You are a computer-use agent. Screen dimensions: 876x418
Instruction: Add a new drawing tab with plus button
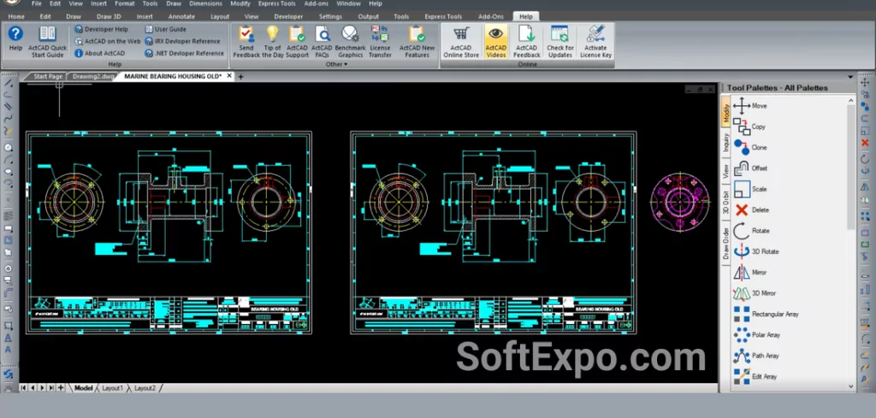240,77
